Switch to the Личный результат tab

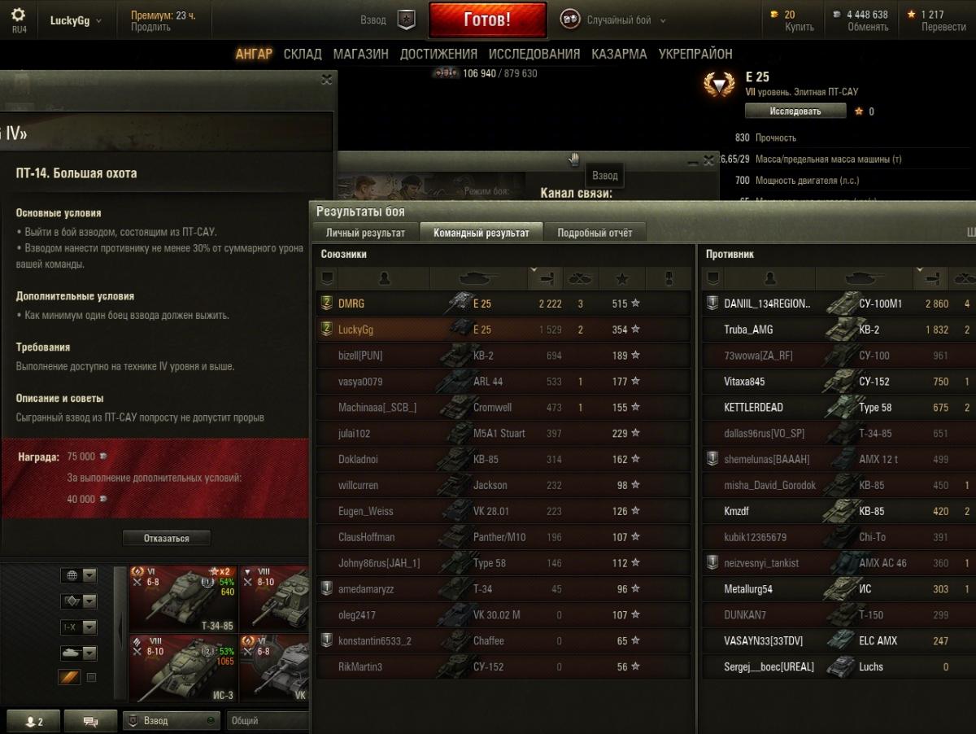[365, 233]
